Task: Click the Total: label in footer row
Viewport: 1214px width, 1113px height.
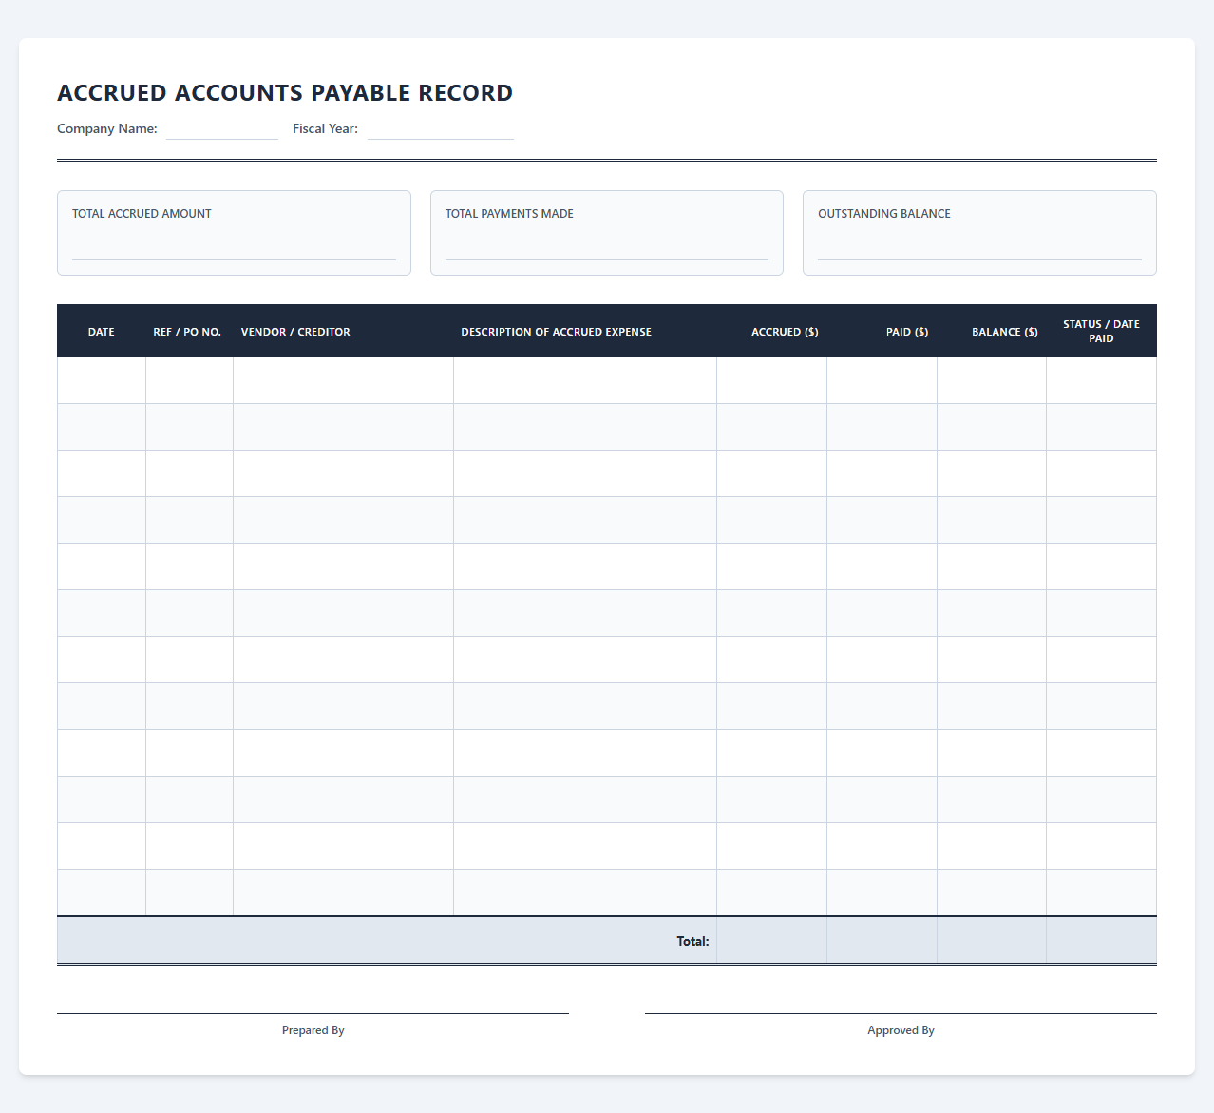Action: click(x=692, y=941)
